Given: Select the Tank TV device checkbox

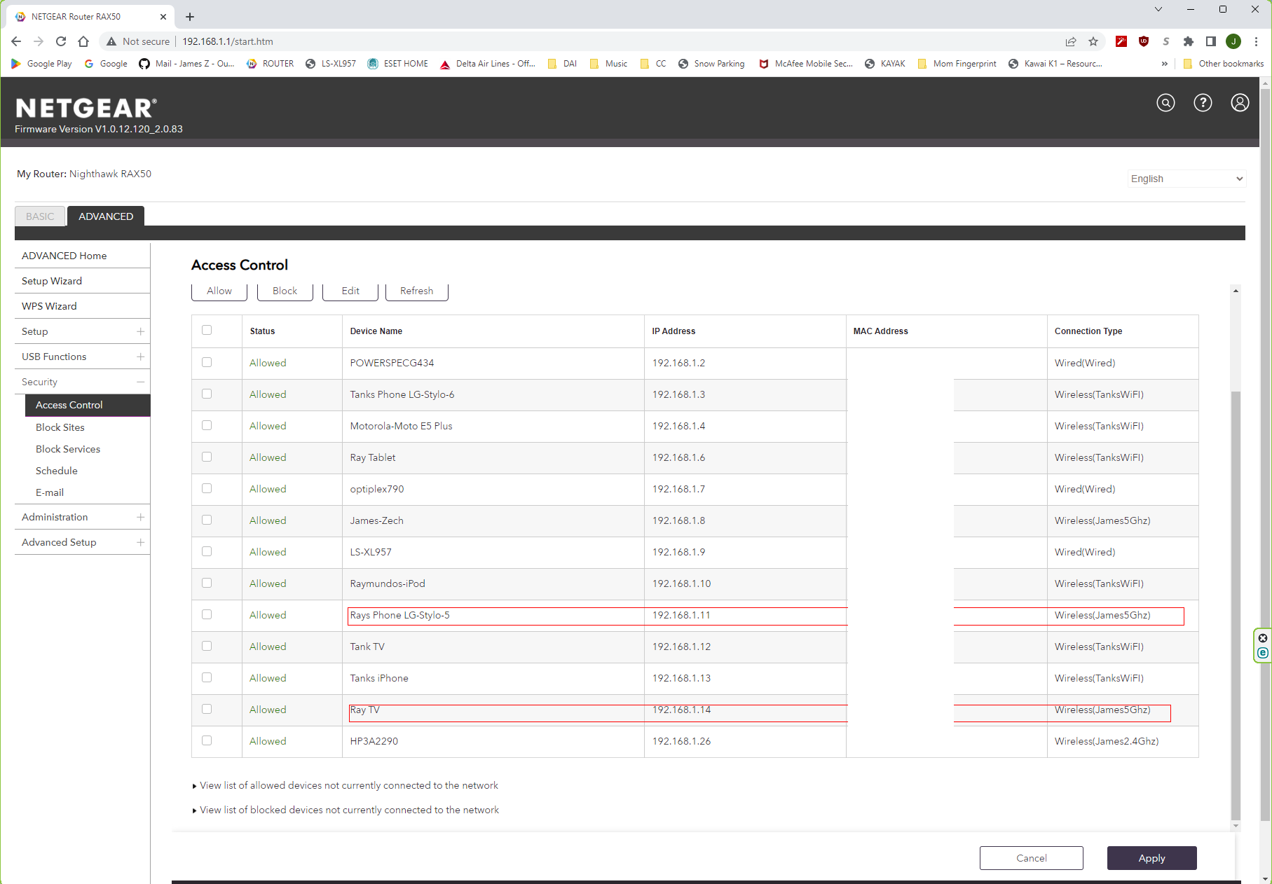Looking at the screenshot, I should click(207, 646).
